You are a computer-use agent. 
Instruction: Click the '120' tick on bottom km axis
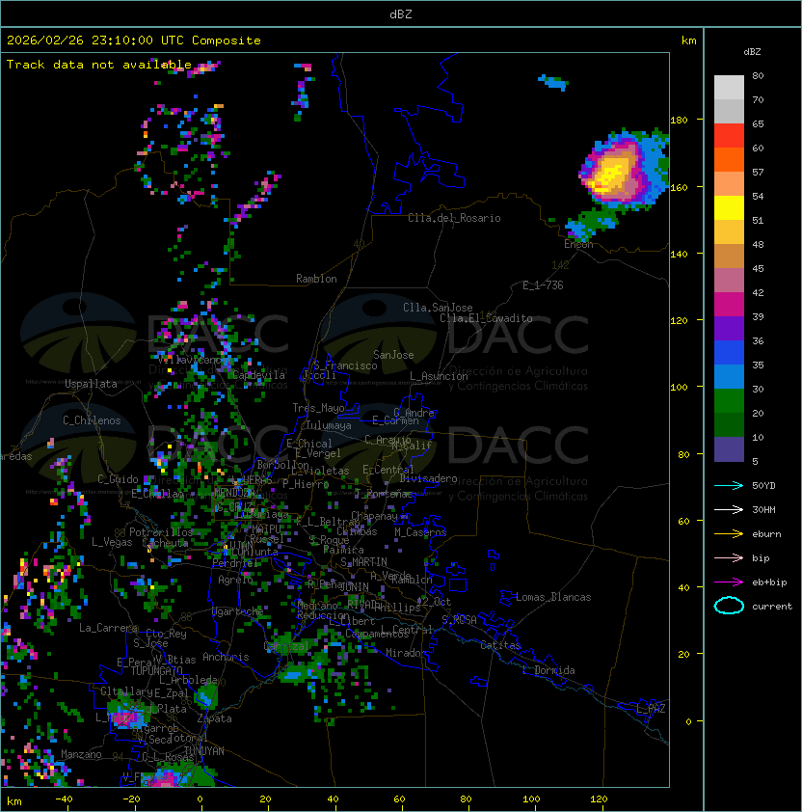tap(598, 799)
